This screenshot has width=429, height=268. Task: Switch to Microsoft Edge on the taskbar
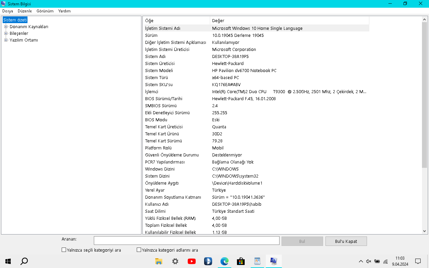pos(225,261)
